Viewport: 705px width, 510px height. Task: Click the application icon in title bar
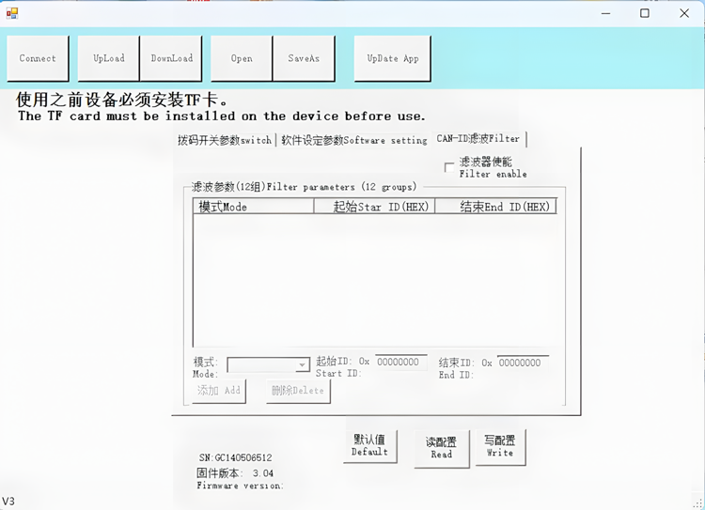tap(12, 13)
